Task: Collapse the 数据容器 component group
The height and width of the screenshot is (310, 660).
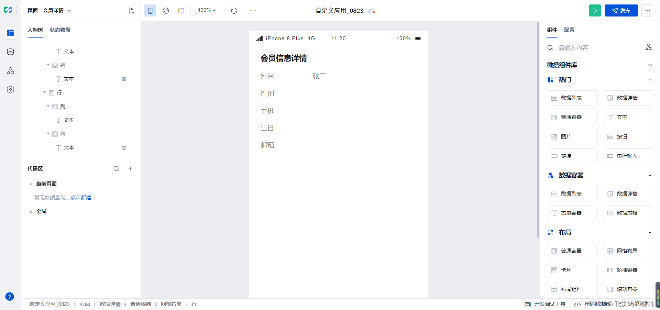Action: [650, 175]
